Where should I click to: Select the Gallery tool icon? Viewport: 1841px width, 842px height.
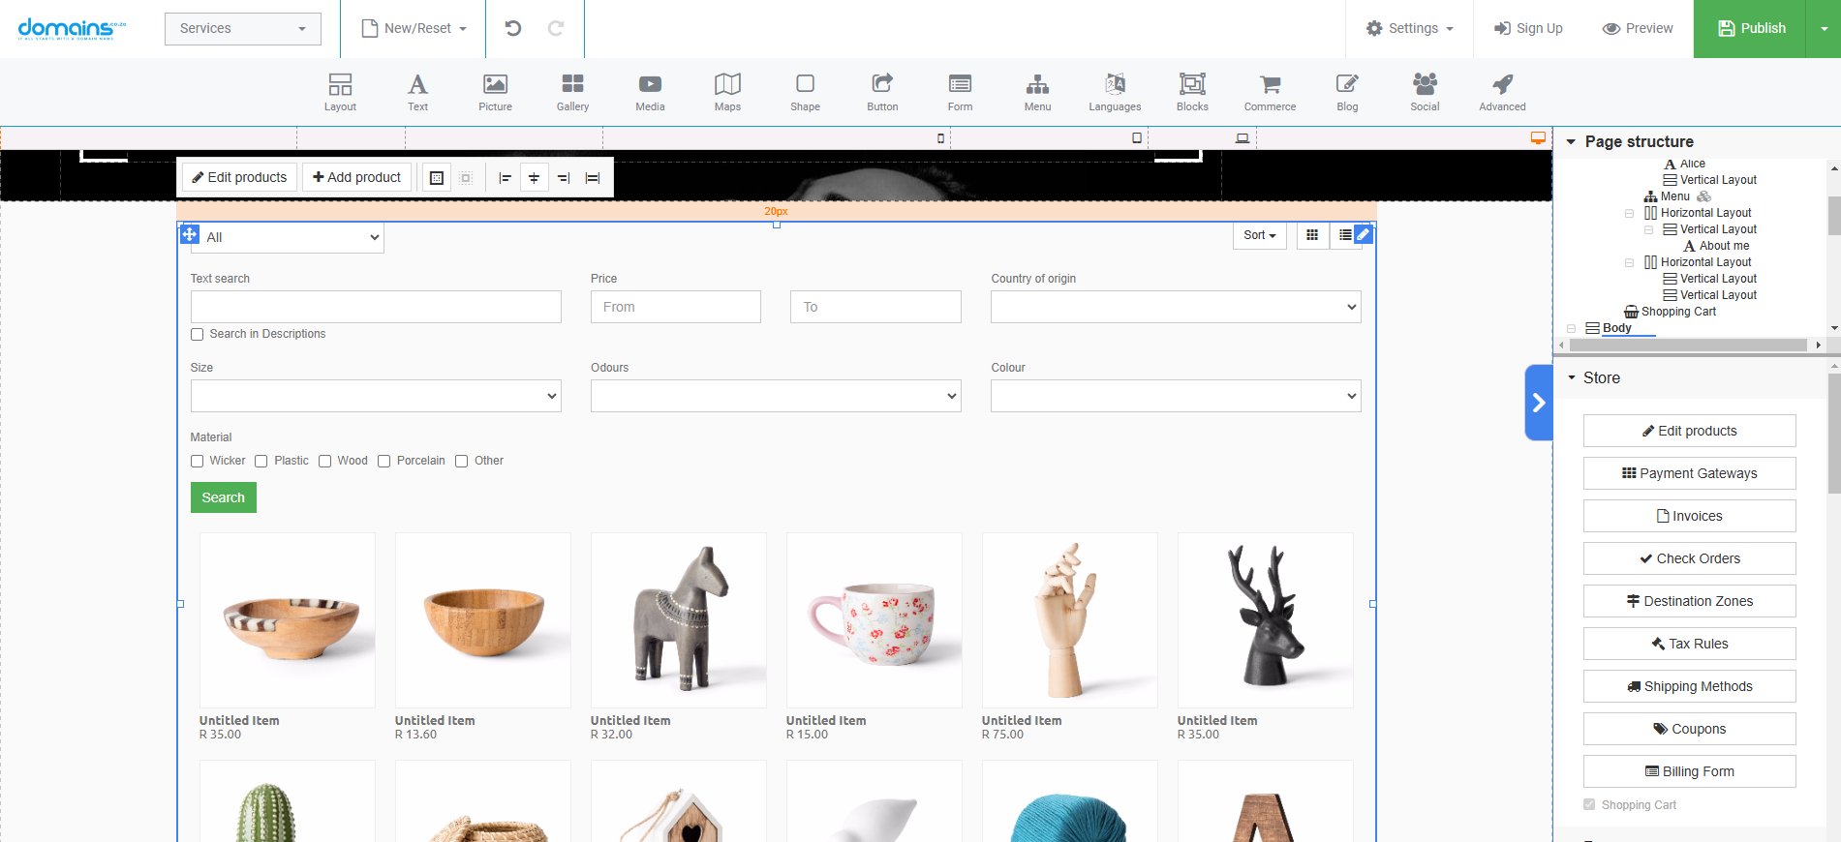coord(572,92)
